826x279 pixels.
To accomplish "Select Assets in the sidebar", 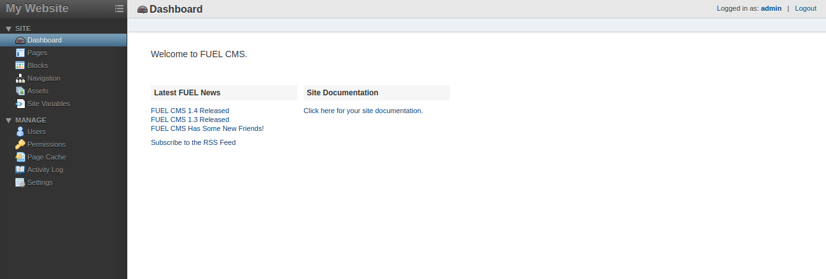I will [x=64, y=91].
